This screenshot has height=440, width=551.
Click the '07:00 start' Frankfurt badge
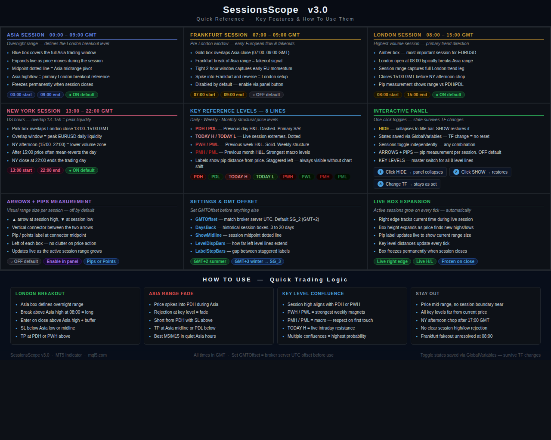pos(204,95)
